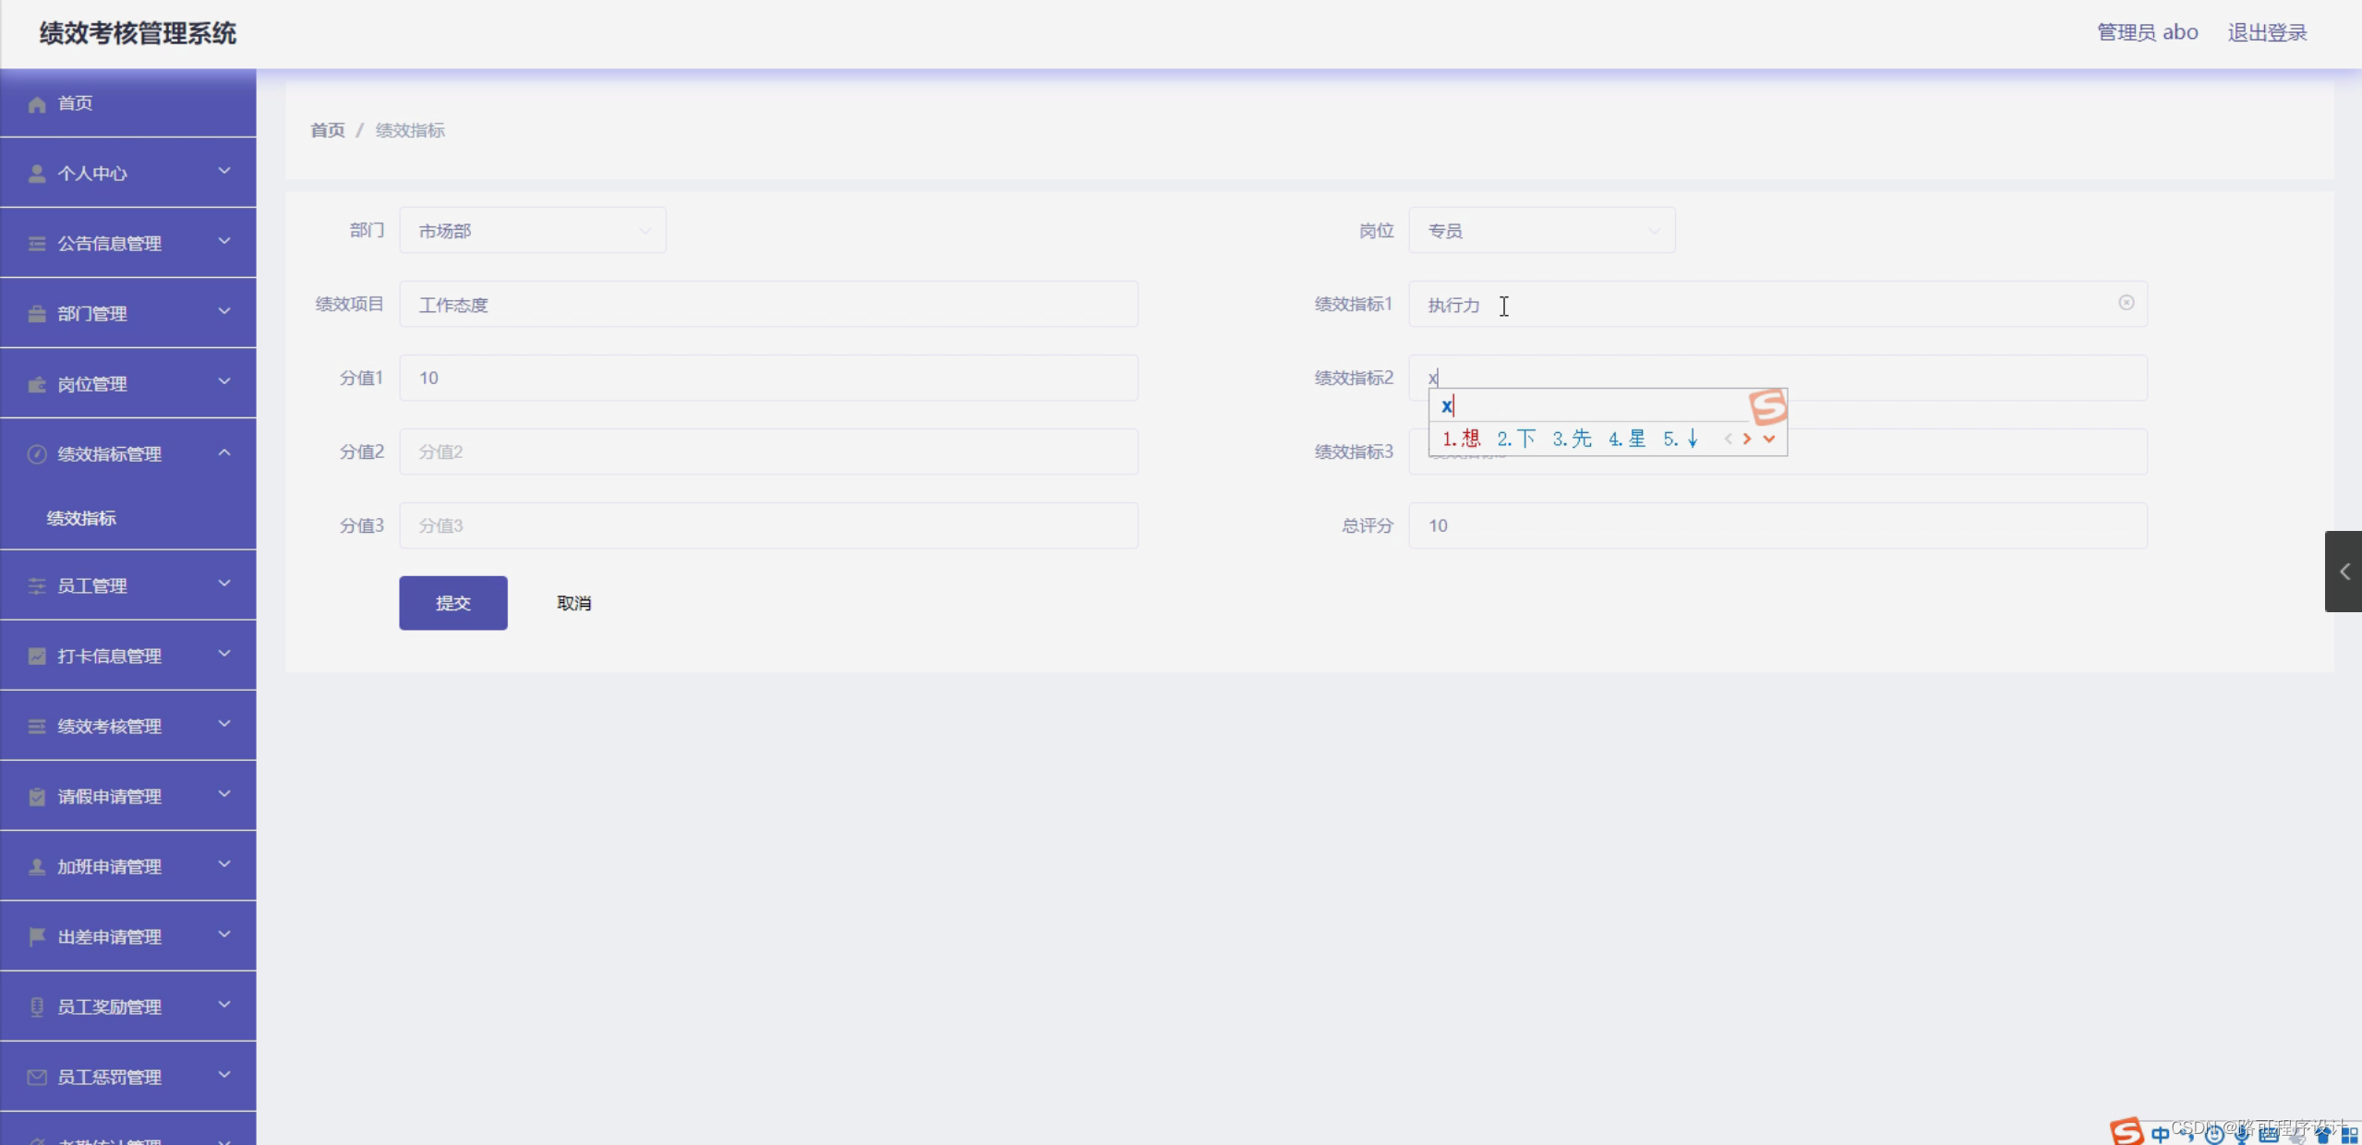Click the 出差申请管理 flag icon

pos(37,937)
